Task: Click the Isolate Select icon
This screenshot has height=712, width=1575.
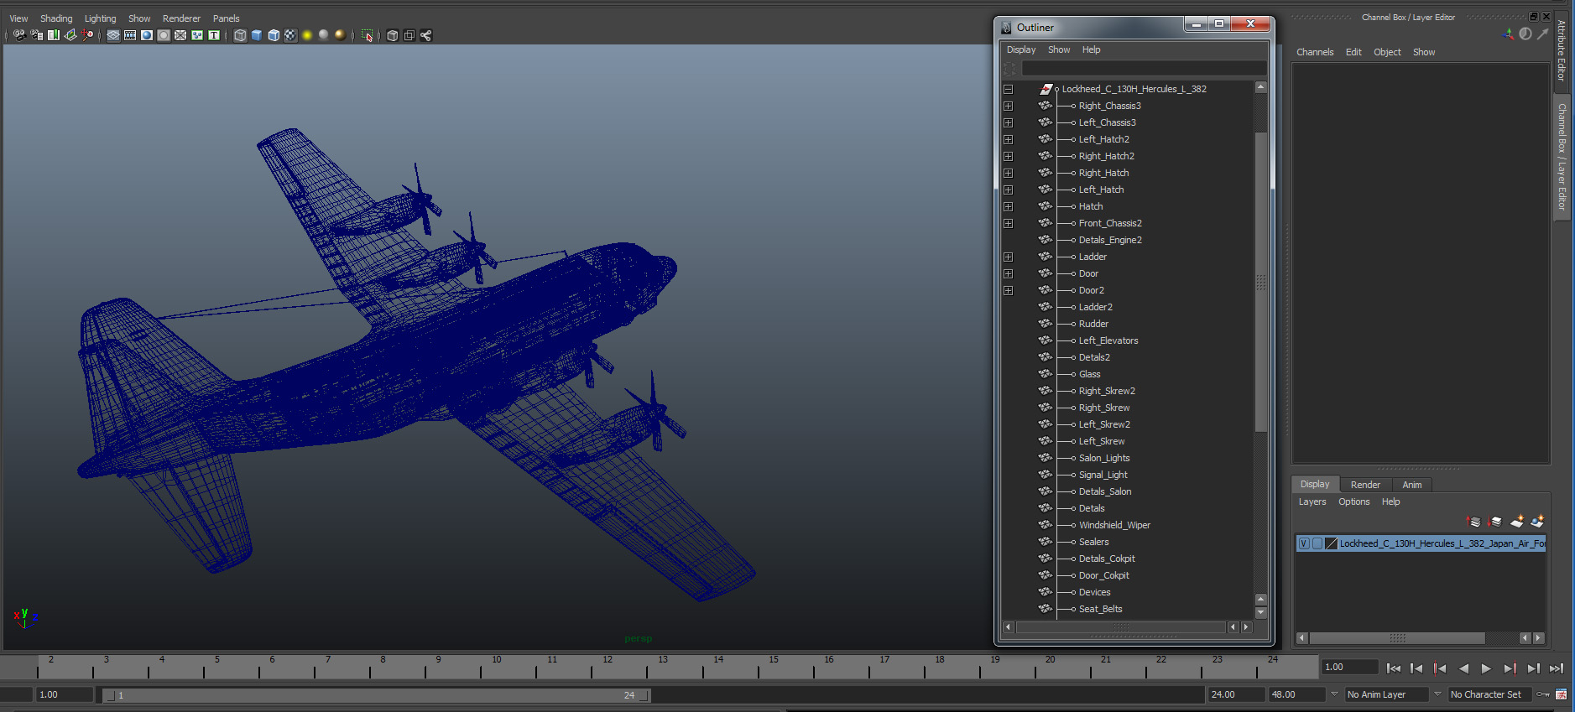Action: [367, 35]
